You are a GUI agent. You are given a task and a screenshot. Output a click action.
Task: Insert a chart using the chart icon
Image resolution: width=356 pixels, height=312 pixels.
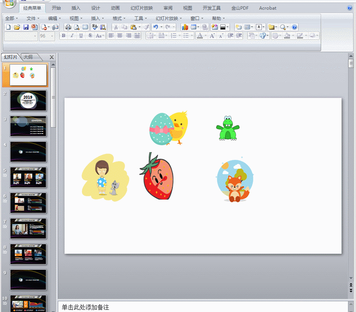185,27
